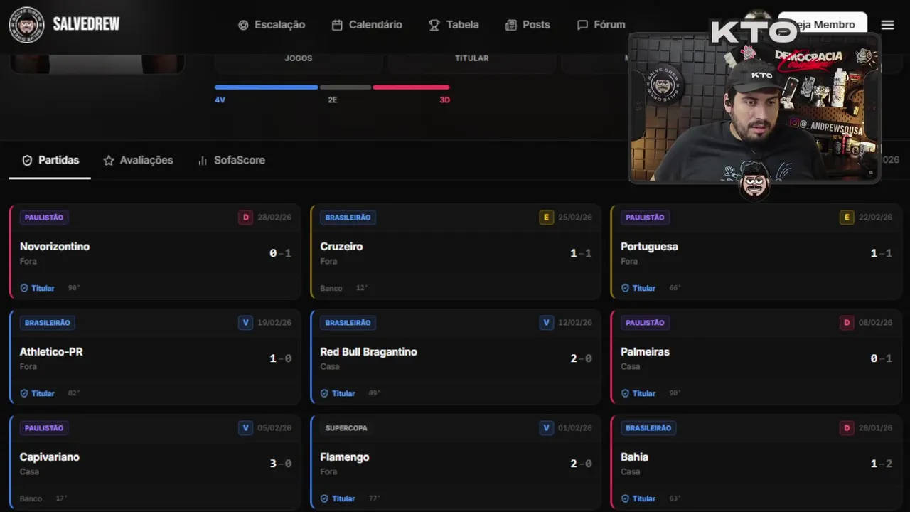
Task: Click the gray 2E draws bar segment
Action: pos(346,87)
